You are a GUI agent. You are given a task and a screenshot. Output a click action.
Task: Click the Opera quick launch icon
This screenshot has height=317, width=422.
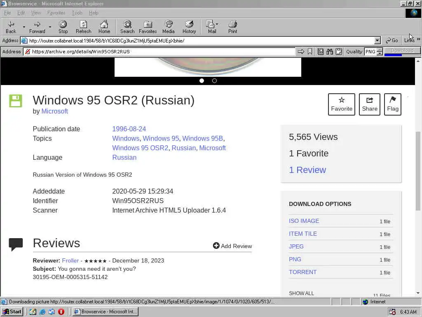click(61, 312)
